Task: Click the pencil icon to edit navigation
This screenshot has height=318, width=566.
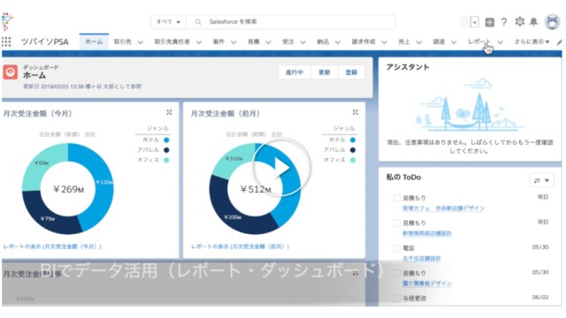Action: [x=560, y=42]
